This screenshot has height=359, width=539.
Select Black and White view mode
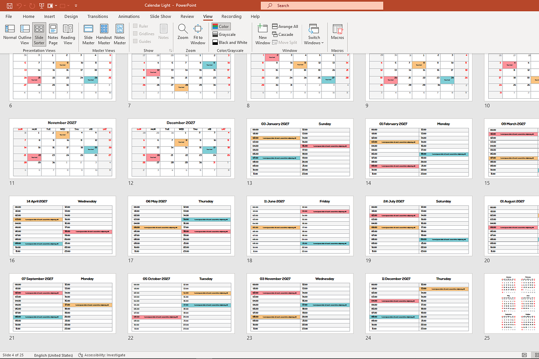230,43
